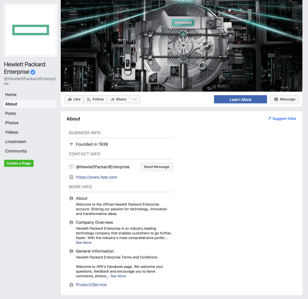Click the BUSINESS INFO section heading
This screenshot has width=308, height=299.
[85, 133]
